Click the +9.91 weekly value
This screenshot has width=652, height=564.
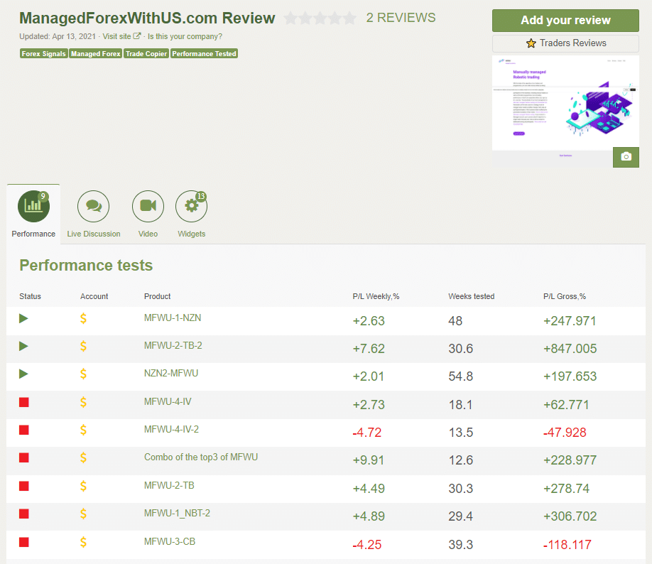369,460
